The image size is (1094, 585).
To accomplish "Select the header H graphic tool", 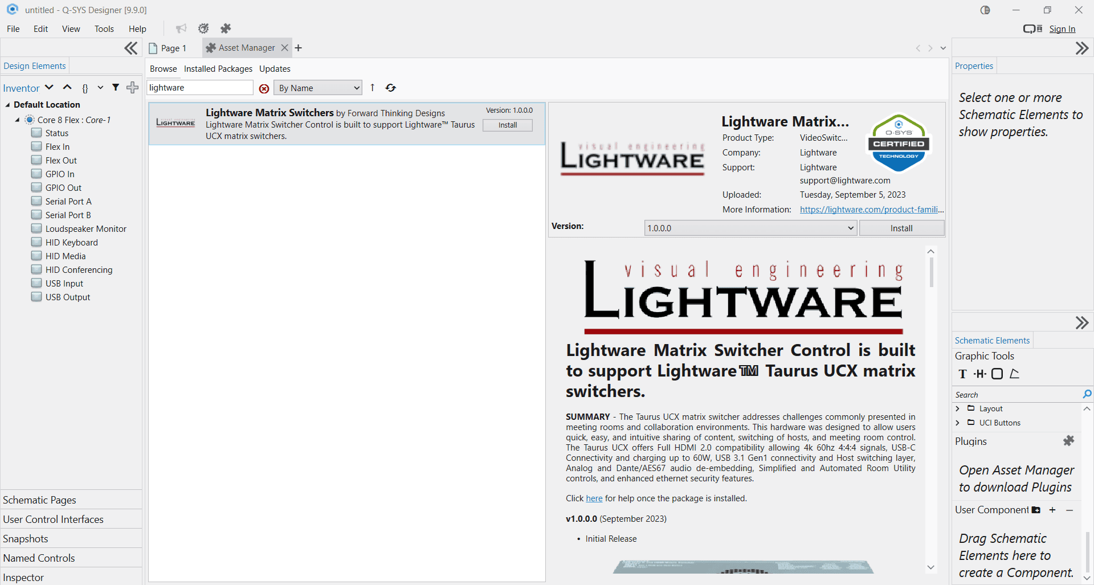I will click(980, 374).
